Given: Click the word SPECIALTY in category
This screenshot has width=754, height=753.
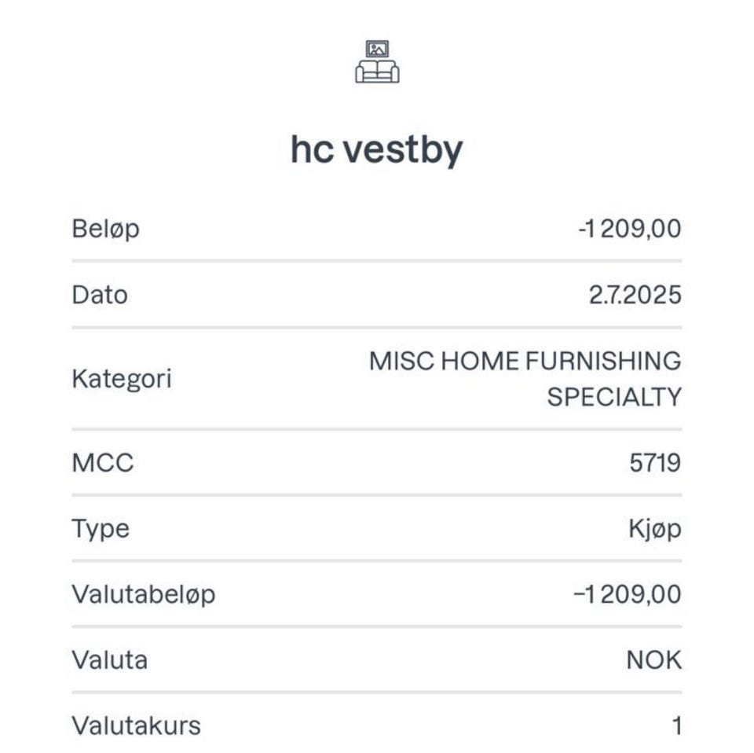Looking at the screenshot, I should click(x=613, y=397).
